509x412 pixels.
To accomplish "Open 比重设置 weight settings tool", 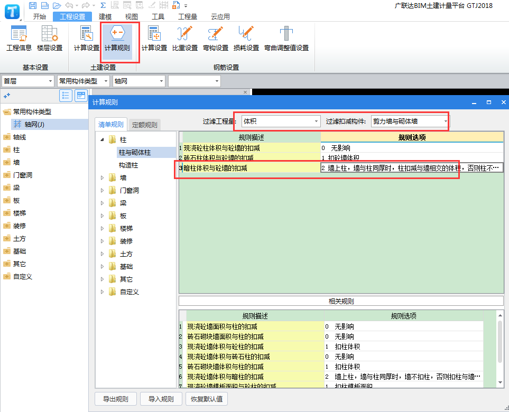I will [x=185, y=38].
